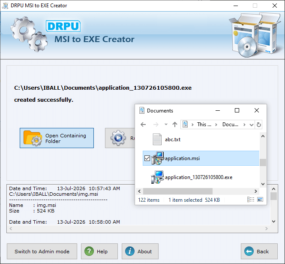The width and height of the screenshot is (285, 264).
Task: Click Documents horizontal scrollbar left arrow
Action: click(x=139, y=191)
